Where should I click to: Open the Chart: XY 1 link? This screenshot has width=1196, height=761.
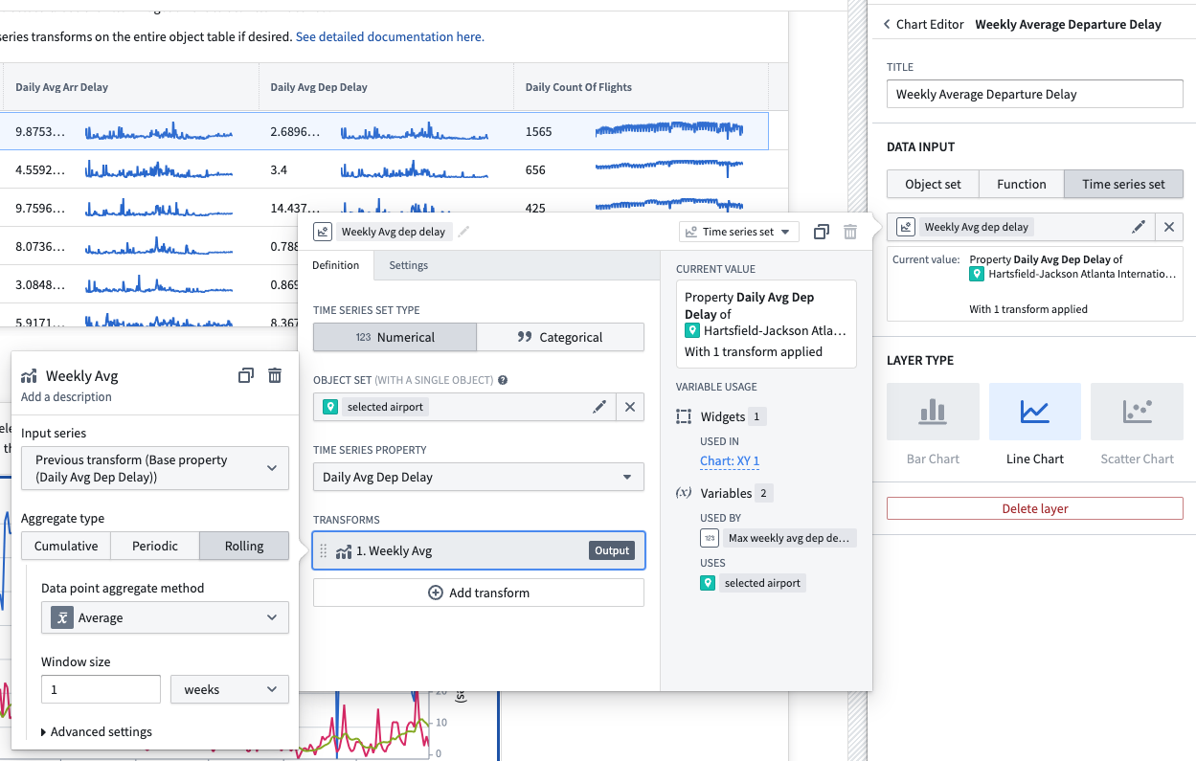(x=730, y=460)
